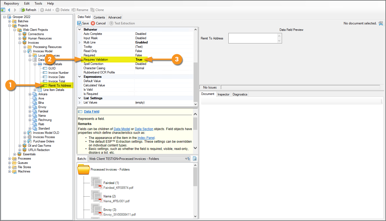Open the Tools menu

pos(38,3)
